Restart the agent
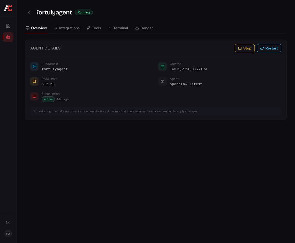Viewport: 295px width, 243px height. pyautogui.click(x=269, y=48)
